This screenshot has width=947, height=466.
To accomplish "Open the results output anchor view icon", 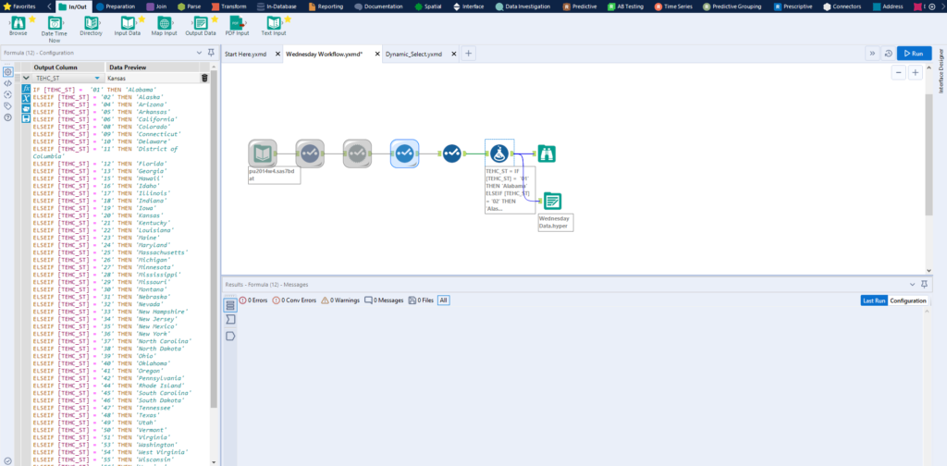I will pyautogui.click(x=230, y=337).
